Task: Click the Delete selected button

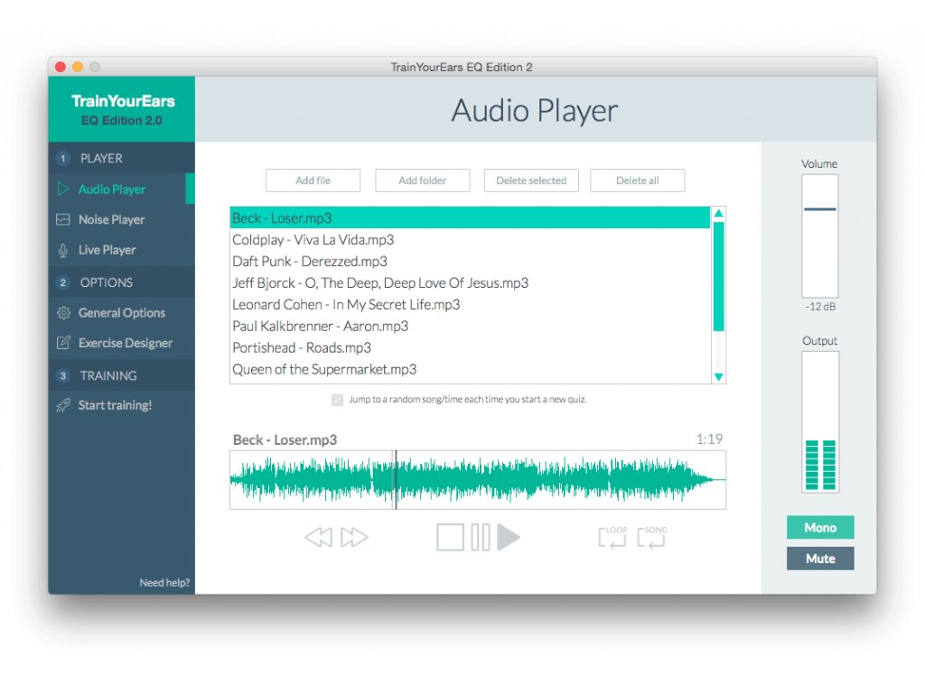Action: pos(531,180)
